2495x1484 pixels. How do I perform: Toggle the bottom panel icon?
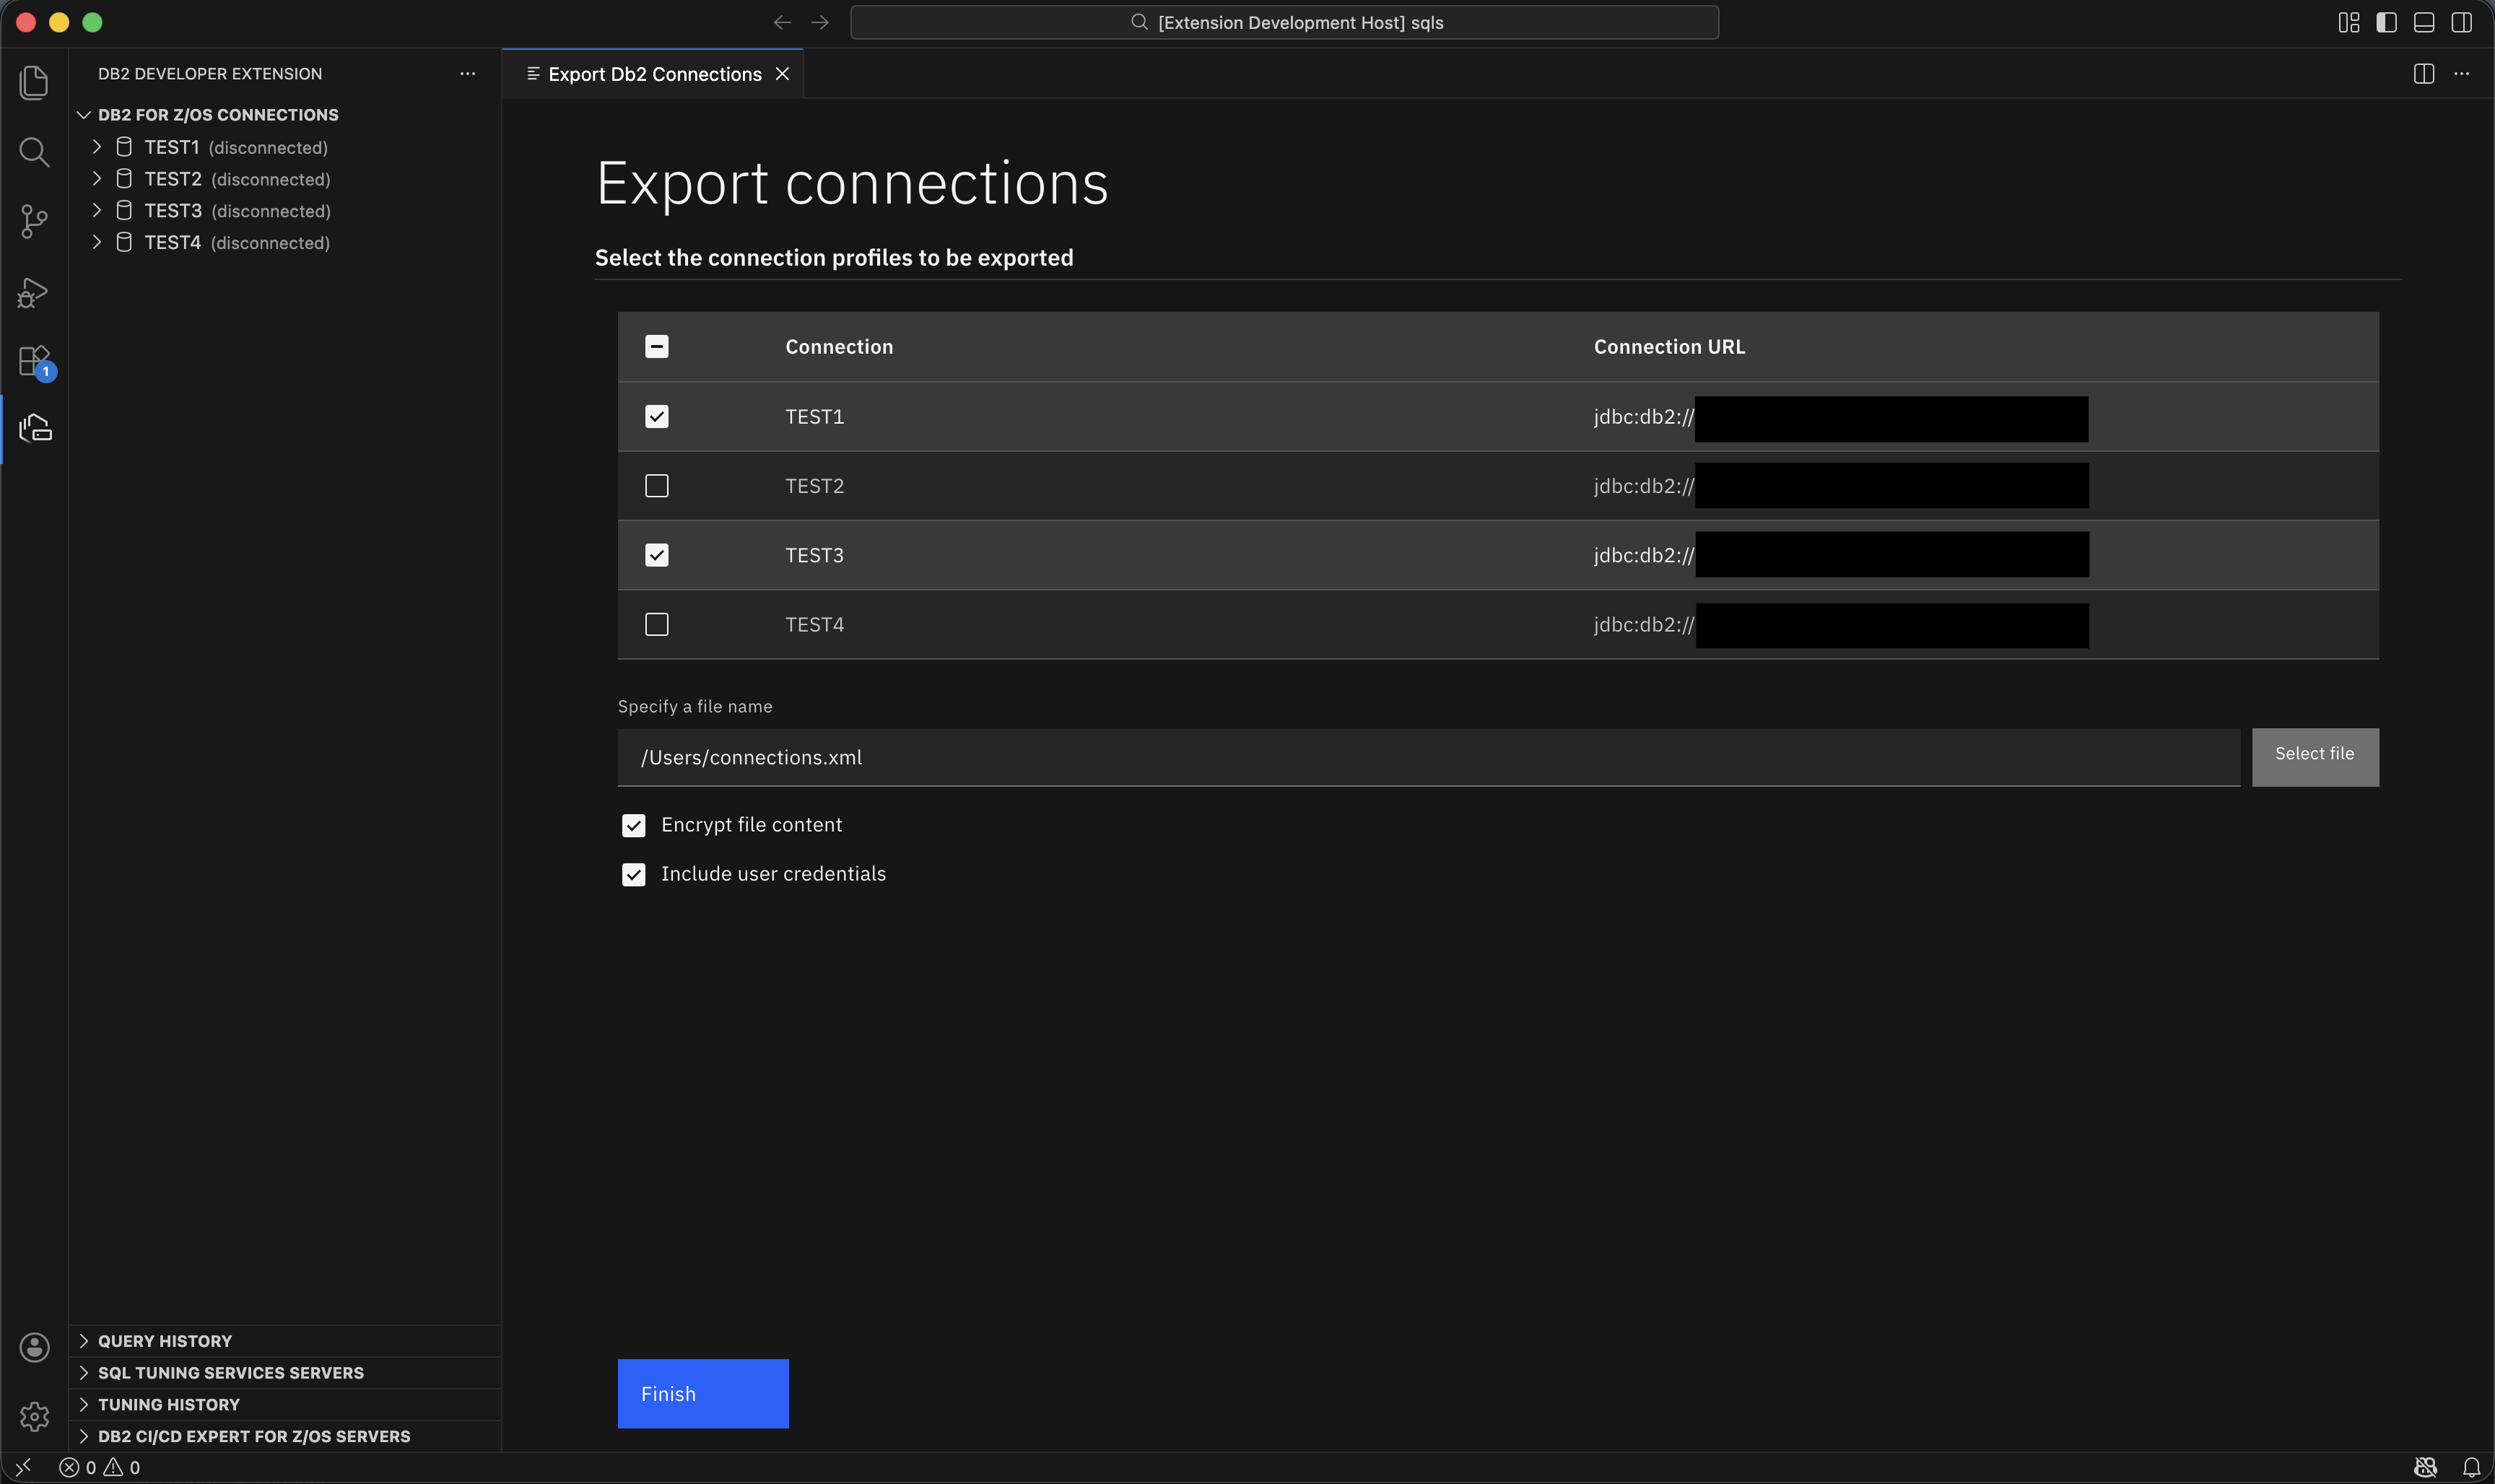click(2424, 22)
